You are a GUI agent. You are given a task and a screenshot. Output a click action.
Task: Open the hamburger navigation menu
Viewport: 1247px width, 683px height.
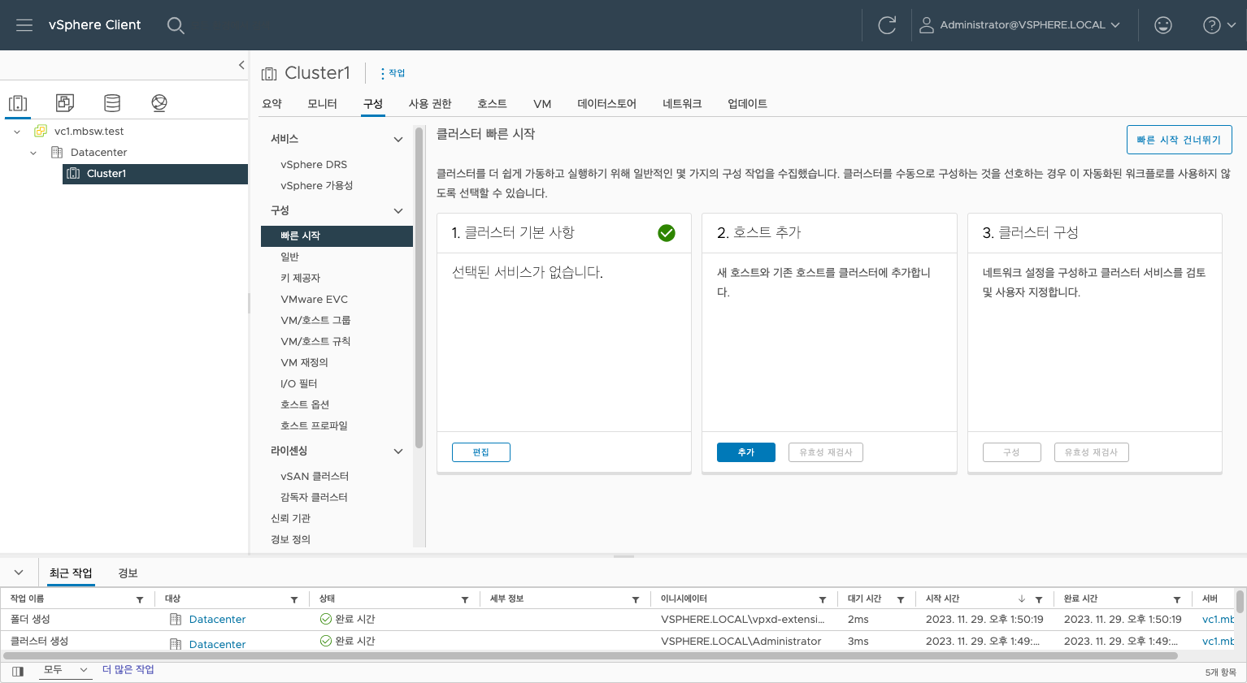[x=24, y=25]
